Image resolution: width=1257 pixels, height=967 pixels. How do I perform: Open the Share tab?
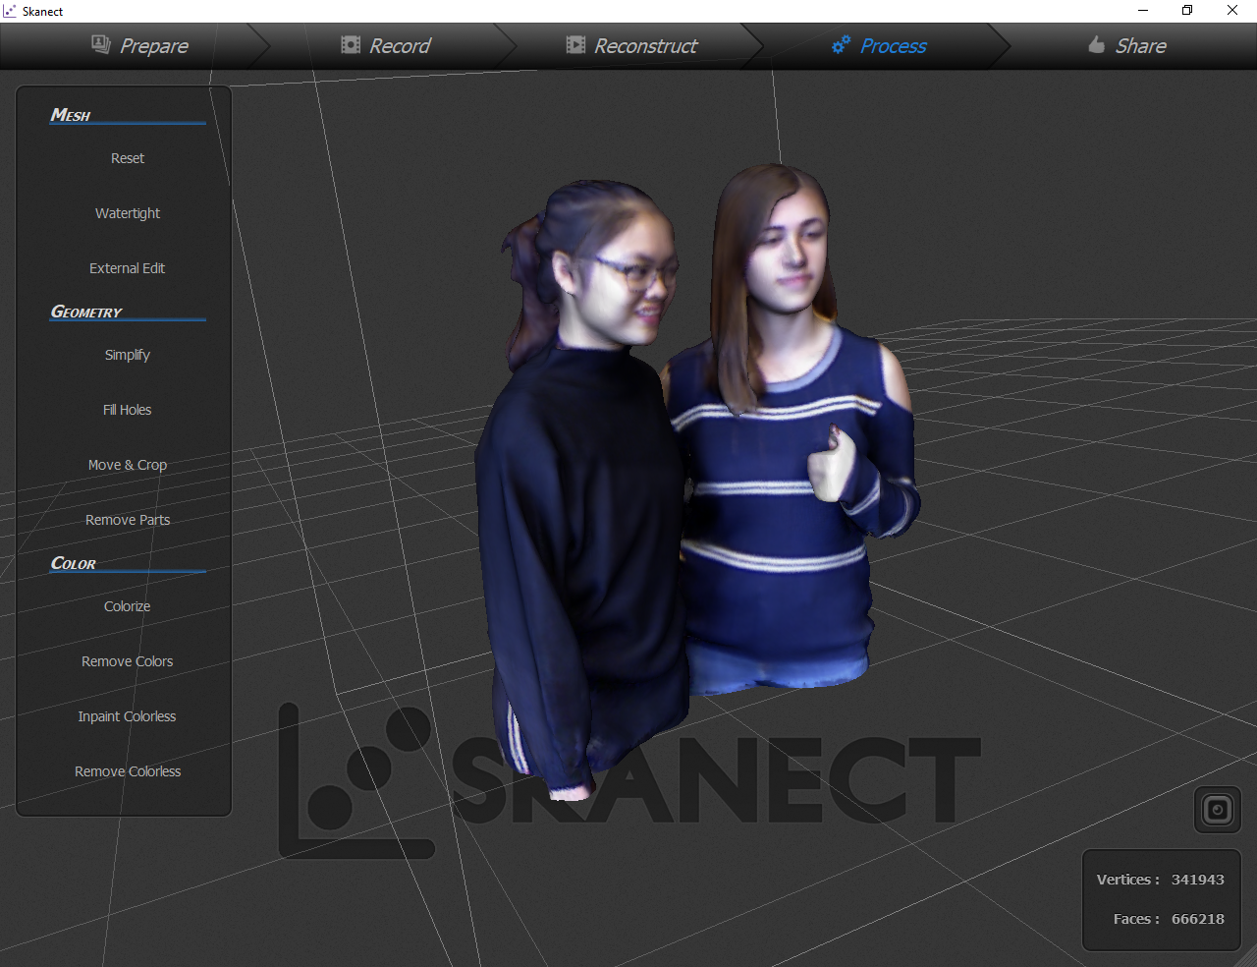coord(1127,45)
